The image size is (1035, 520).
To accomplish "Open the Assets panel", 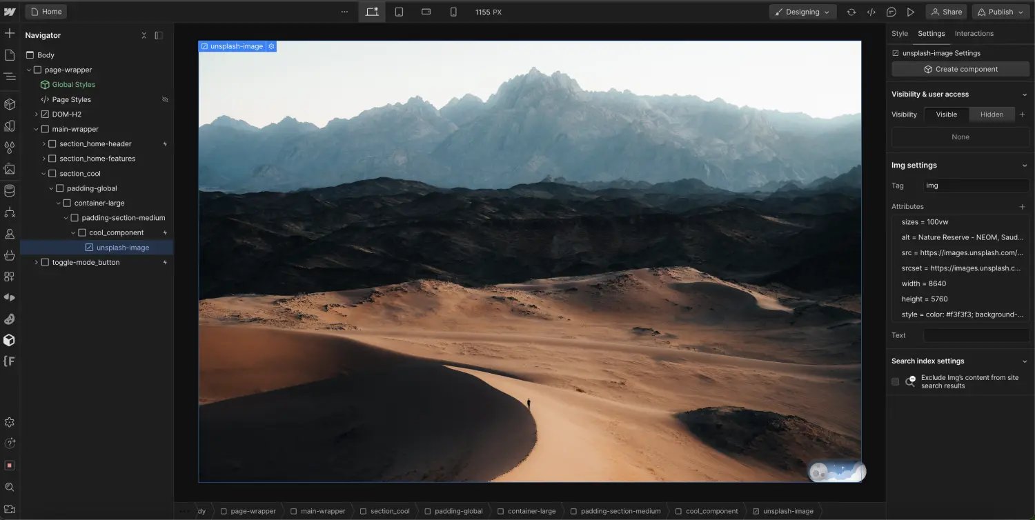I will point(10,168).
